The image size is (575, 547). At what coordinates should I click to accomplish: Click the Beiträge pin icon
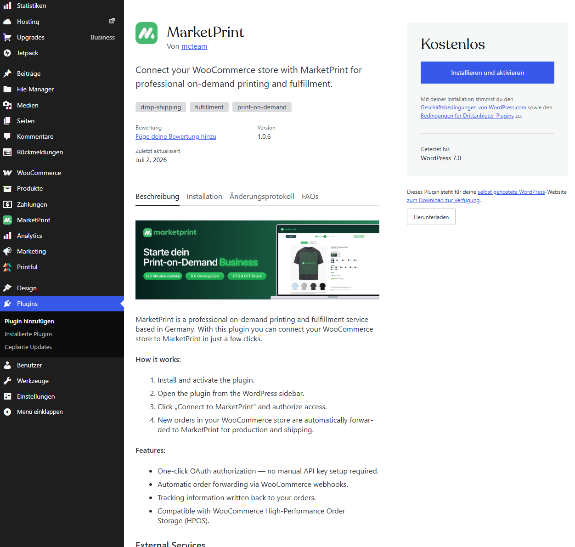click(x=7, y=73)
